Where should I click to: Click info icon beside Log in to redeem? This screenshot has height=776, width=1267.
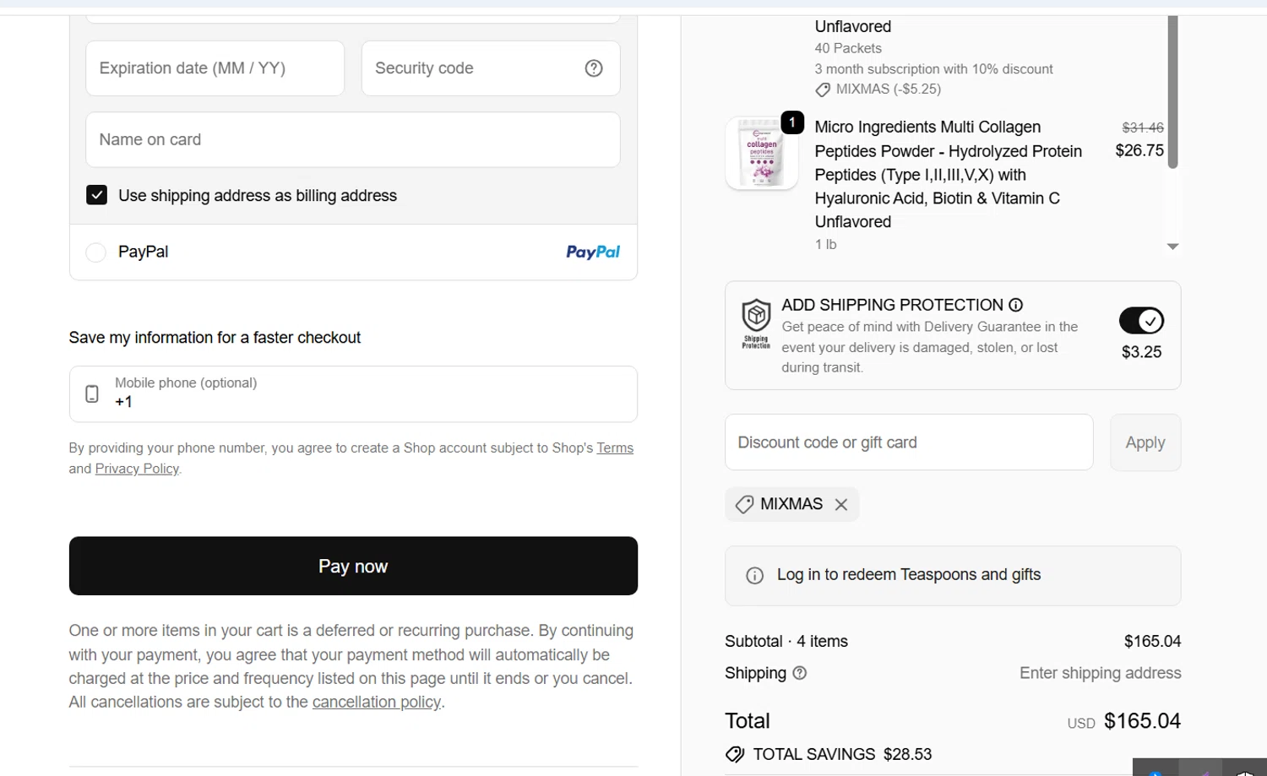click(x=754, y=576)
